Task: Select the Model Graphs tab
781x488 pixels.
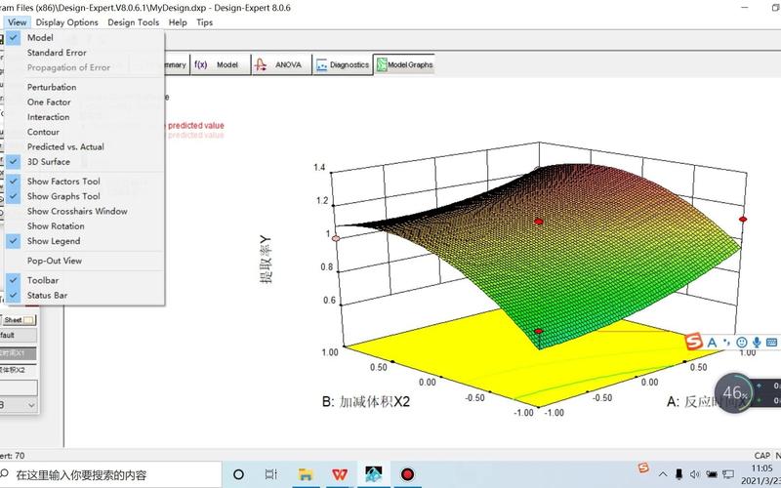Action: tap(404, 65)
